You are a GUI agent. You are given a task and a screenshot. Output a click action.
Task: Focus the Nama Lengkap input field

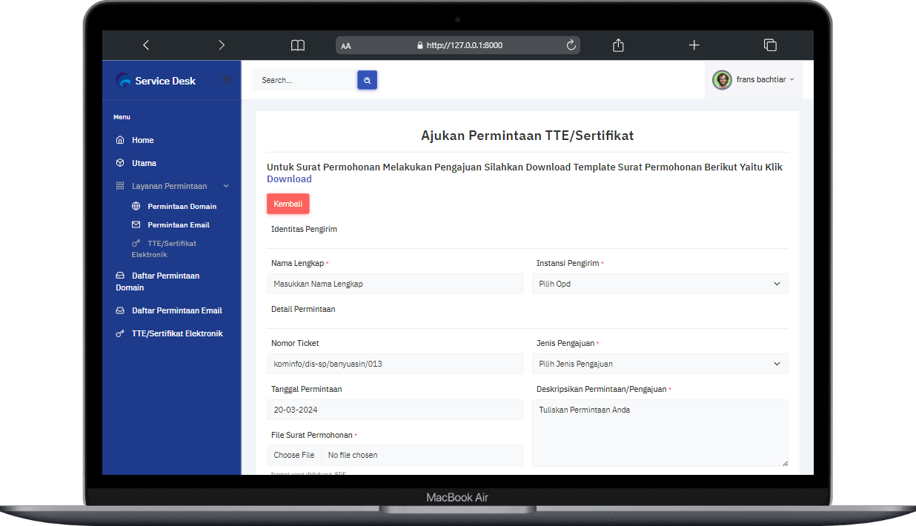coord(395,284)
